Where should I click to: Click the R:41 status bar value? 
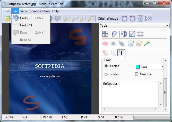[84, 117]
